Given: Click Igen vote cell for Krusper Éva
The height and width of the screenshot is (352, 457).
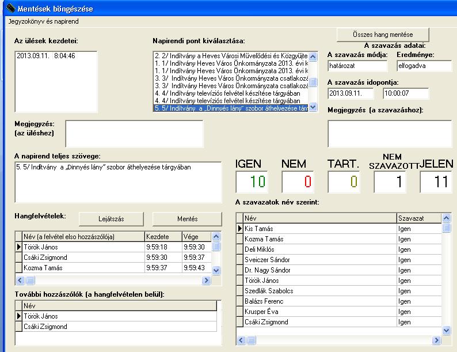Looking at the screenshot, I should coord(419,312).
